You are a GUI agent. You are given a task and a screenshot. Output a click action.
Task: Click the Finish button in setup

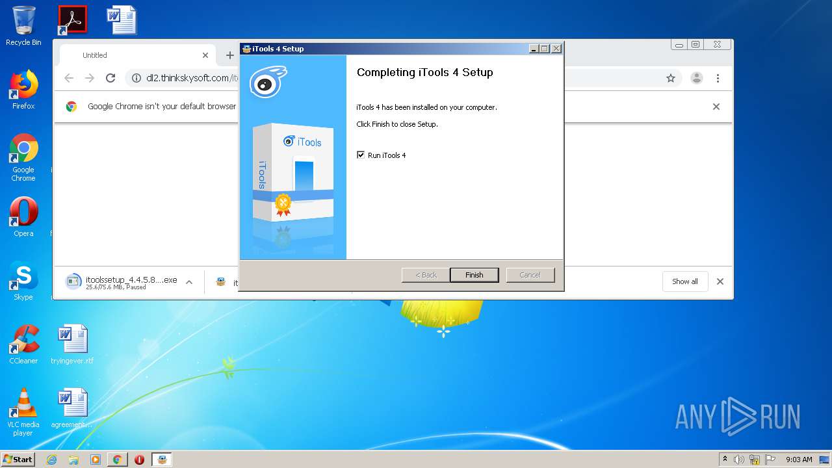pyautogui.click(x=474, y=275)
